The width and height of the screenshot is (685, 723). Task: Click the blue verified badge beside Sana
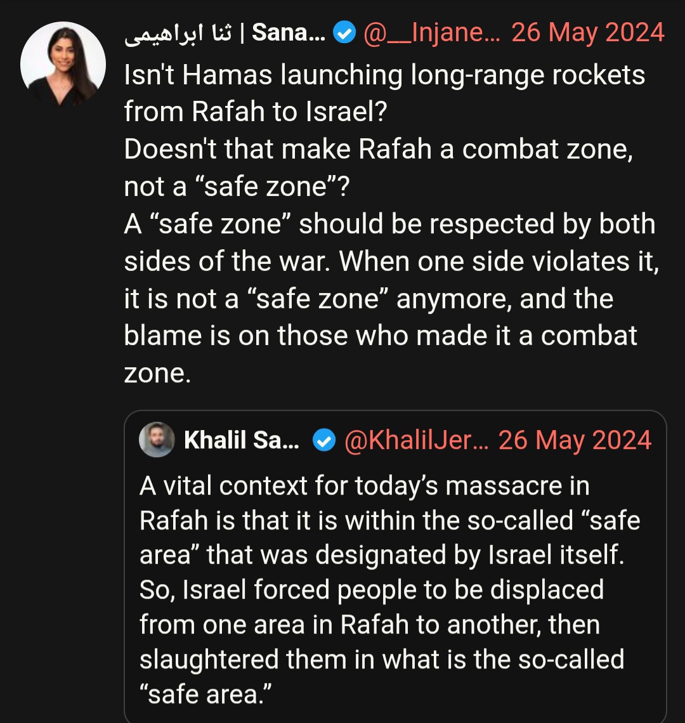pos(344,33)
